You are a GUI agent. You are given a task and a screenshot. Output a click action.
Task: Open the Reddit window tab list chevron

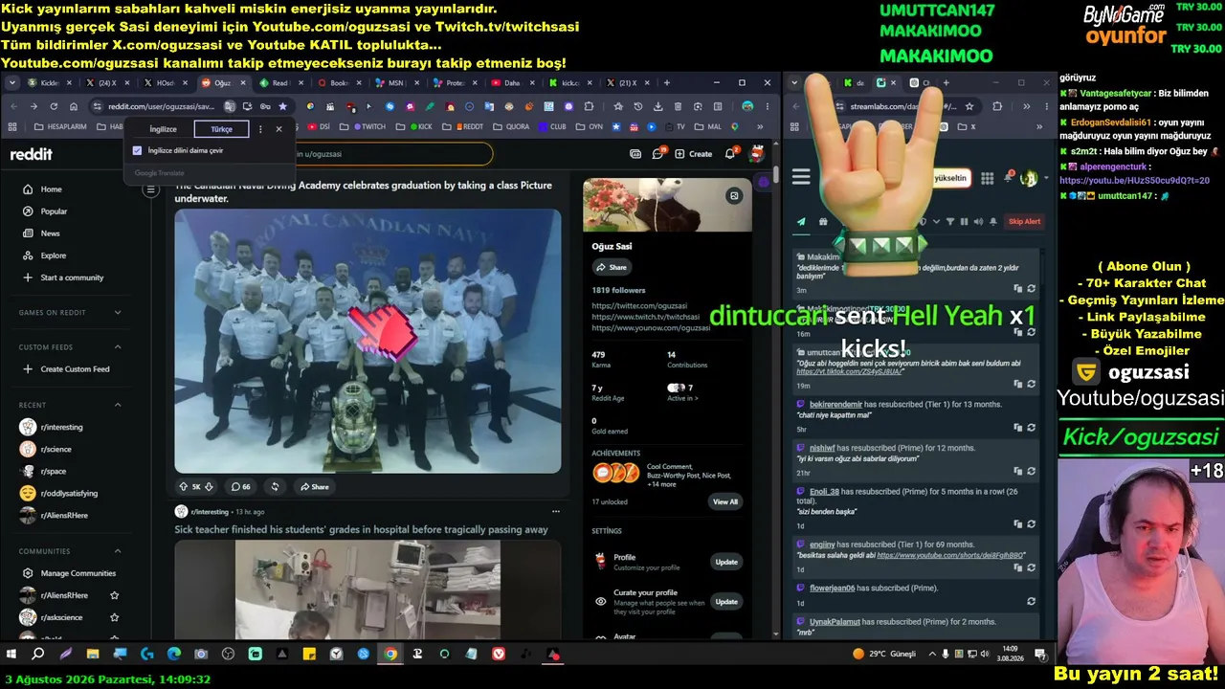pos(12,83)
